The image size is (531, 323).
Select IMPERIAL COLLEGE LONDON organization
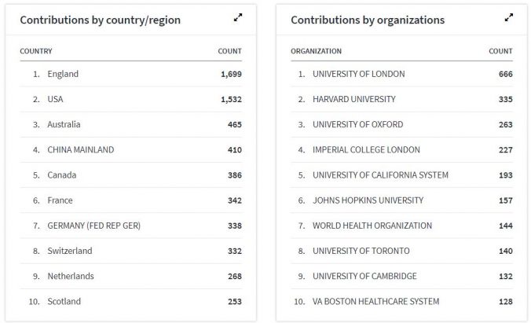[x=366, y=149]
